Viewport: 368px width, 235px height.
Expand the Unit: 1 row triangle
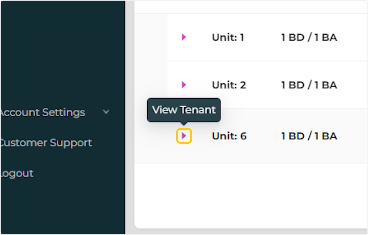[x=184, y=37]
